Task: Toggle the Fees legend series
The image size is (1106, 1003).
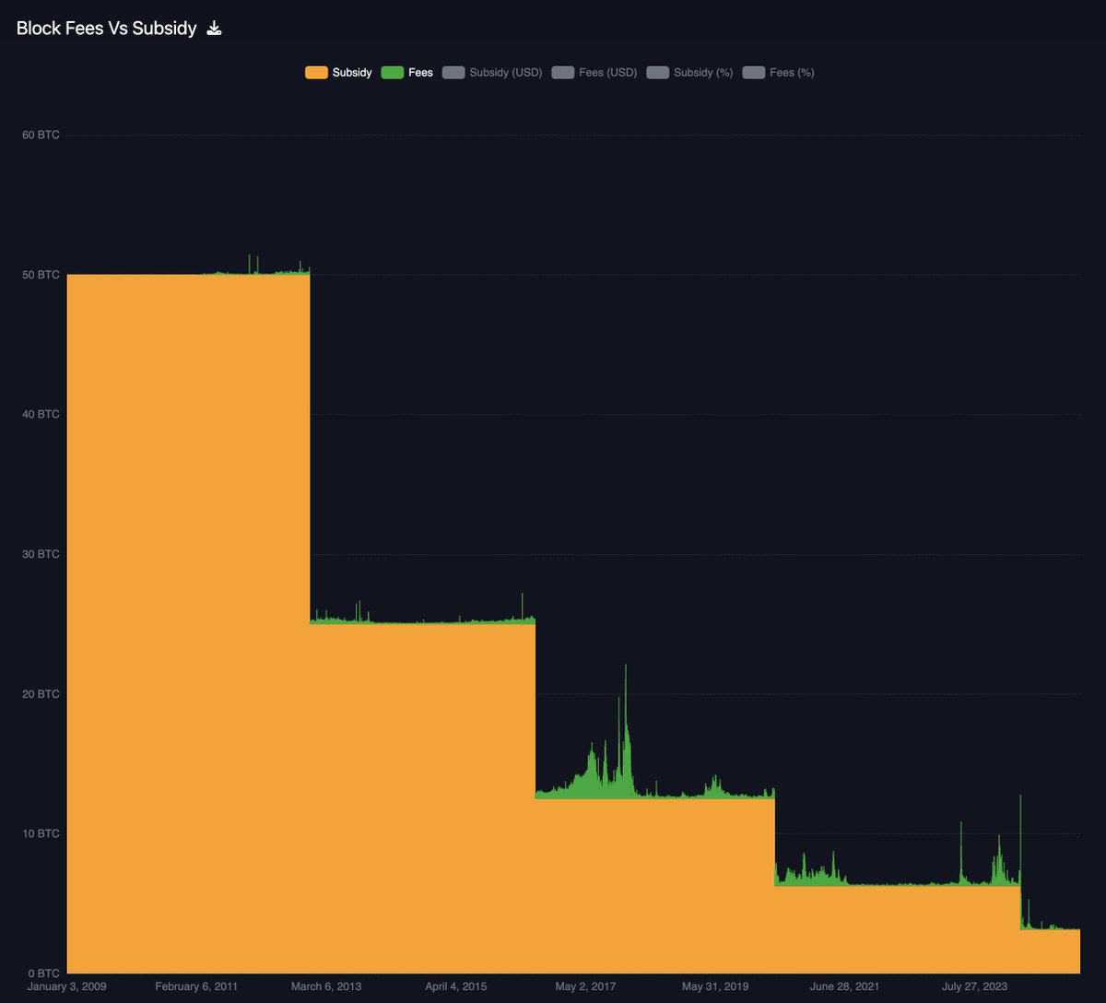Action: pyautogui.click(x=406, y=72)
